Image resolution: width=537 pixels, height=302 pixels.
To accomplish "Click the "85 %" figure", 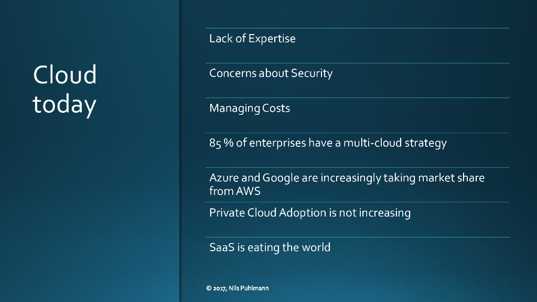I will pyautogui.click(x=221, y=143).
